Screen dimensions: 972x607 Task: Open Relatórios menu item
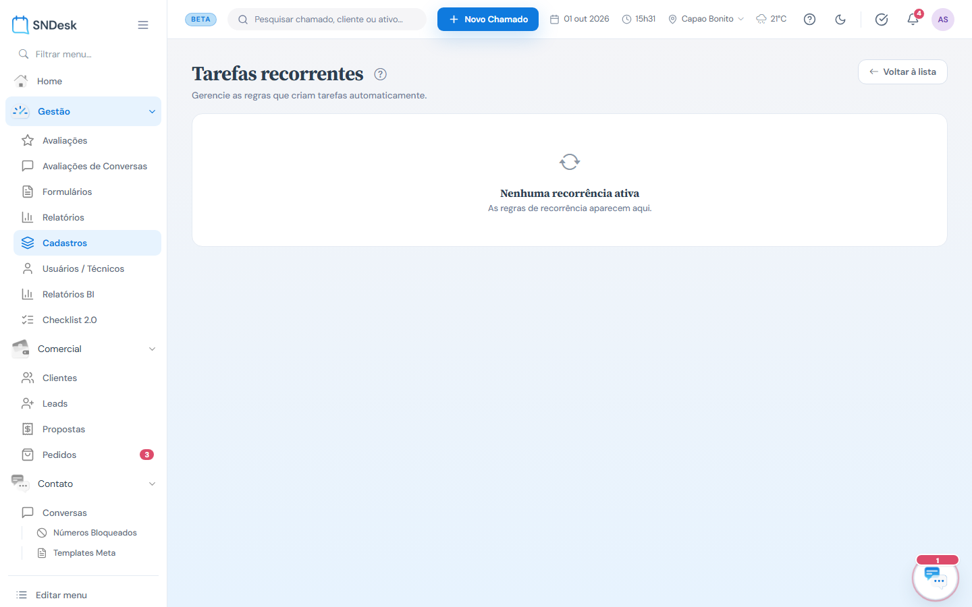tap(88, 217)
